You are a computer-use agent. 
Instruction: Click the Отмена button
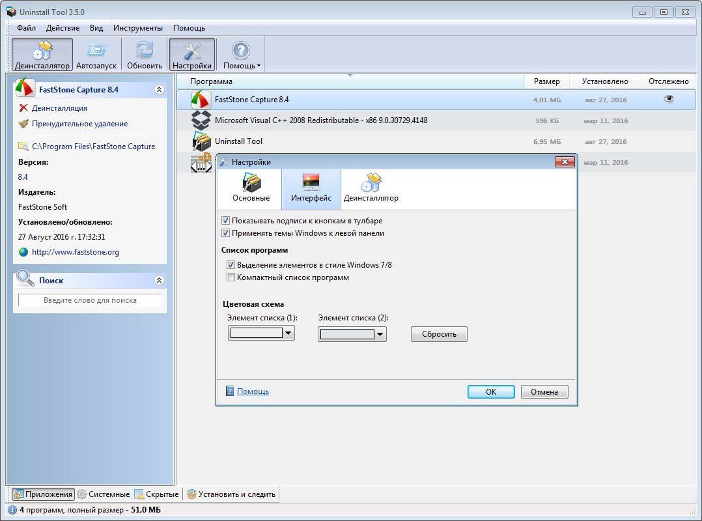click(544, 391)
